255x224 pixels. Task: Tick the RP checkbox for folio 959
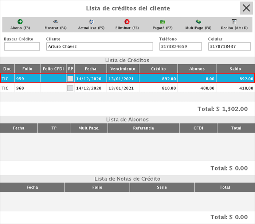point(70,79)
